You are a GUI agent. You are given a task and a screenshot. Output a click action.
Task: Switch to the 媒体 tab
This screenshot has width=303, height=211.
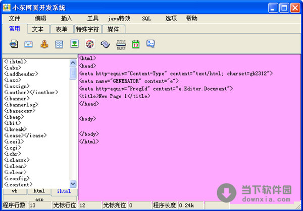(x=113, y=29)
